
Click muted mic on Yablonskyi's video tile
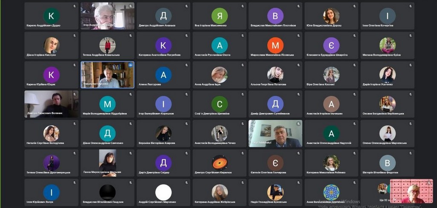pos(298,124)
